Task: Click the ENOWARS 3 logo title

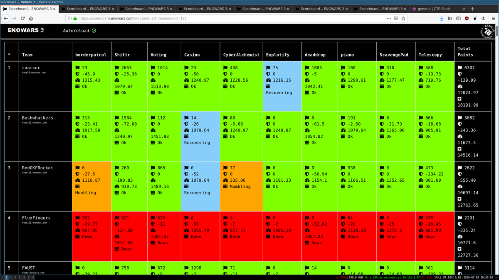Action: pyautogui.click(x=26, y=30)
